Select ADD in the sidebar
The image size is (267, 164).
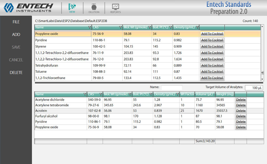click(16, 35)
